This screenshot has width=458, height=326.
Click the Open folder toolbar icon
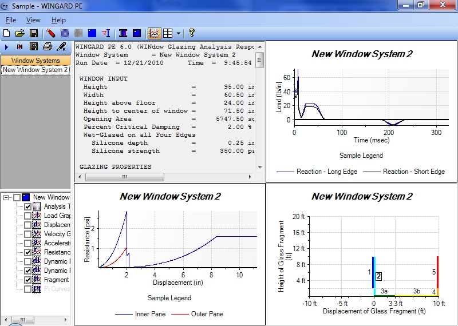pyautogui.click(x=20, y=33)
